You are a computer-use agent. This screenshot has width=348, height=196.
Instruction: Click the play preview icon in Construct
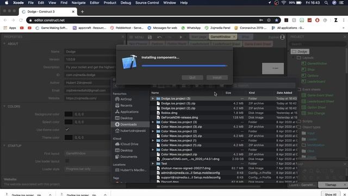point(181,37)
